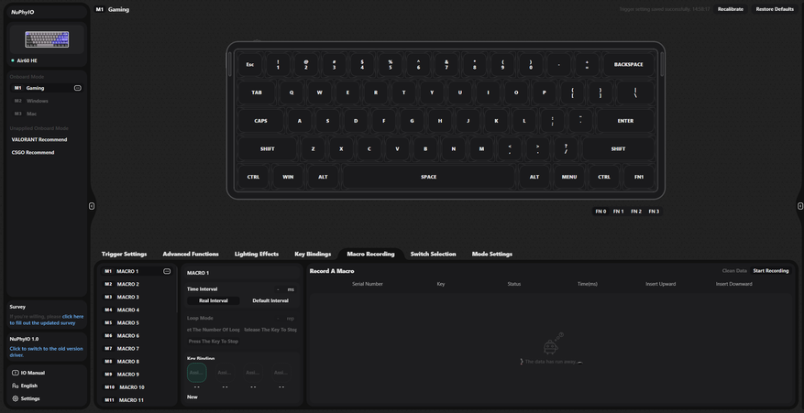
Task: Click the first key binding assign slot
Action: pos(196,373)
